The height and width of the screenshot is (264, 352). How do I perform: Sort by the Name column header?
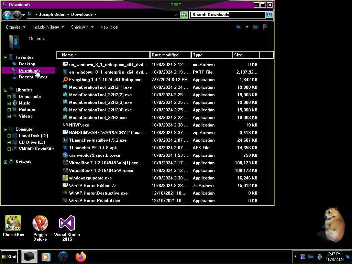[x=103, y=55]
